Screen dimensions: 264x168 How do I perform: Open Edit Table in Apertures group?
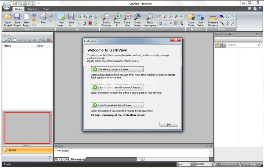200,20
